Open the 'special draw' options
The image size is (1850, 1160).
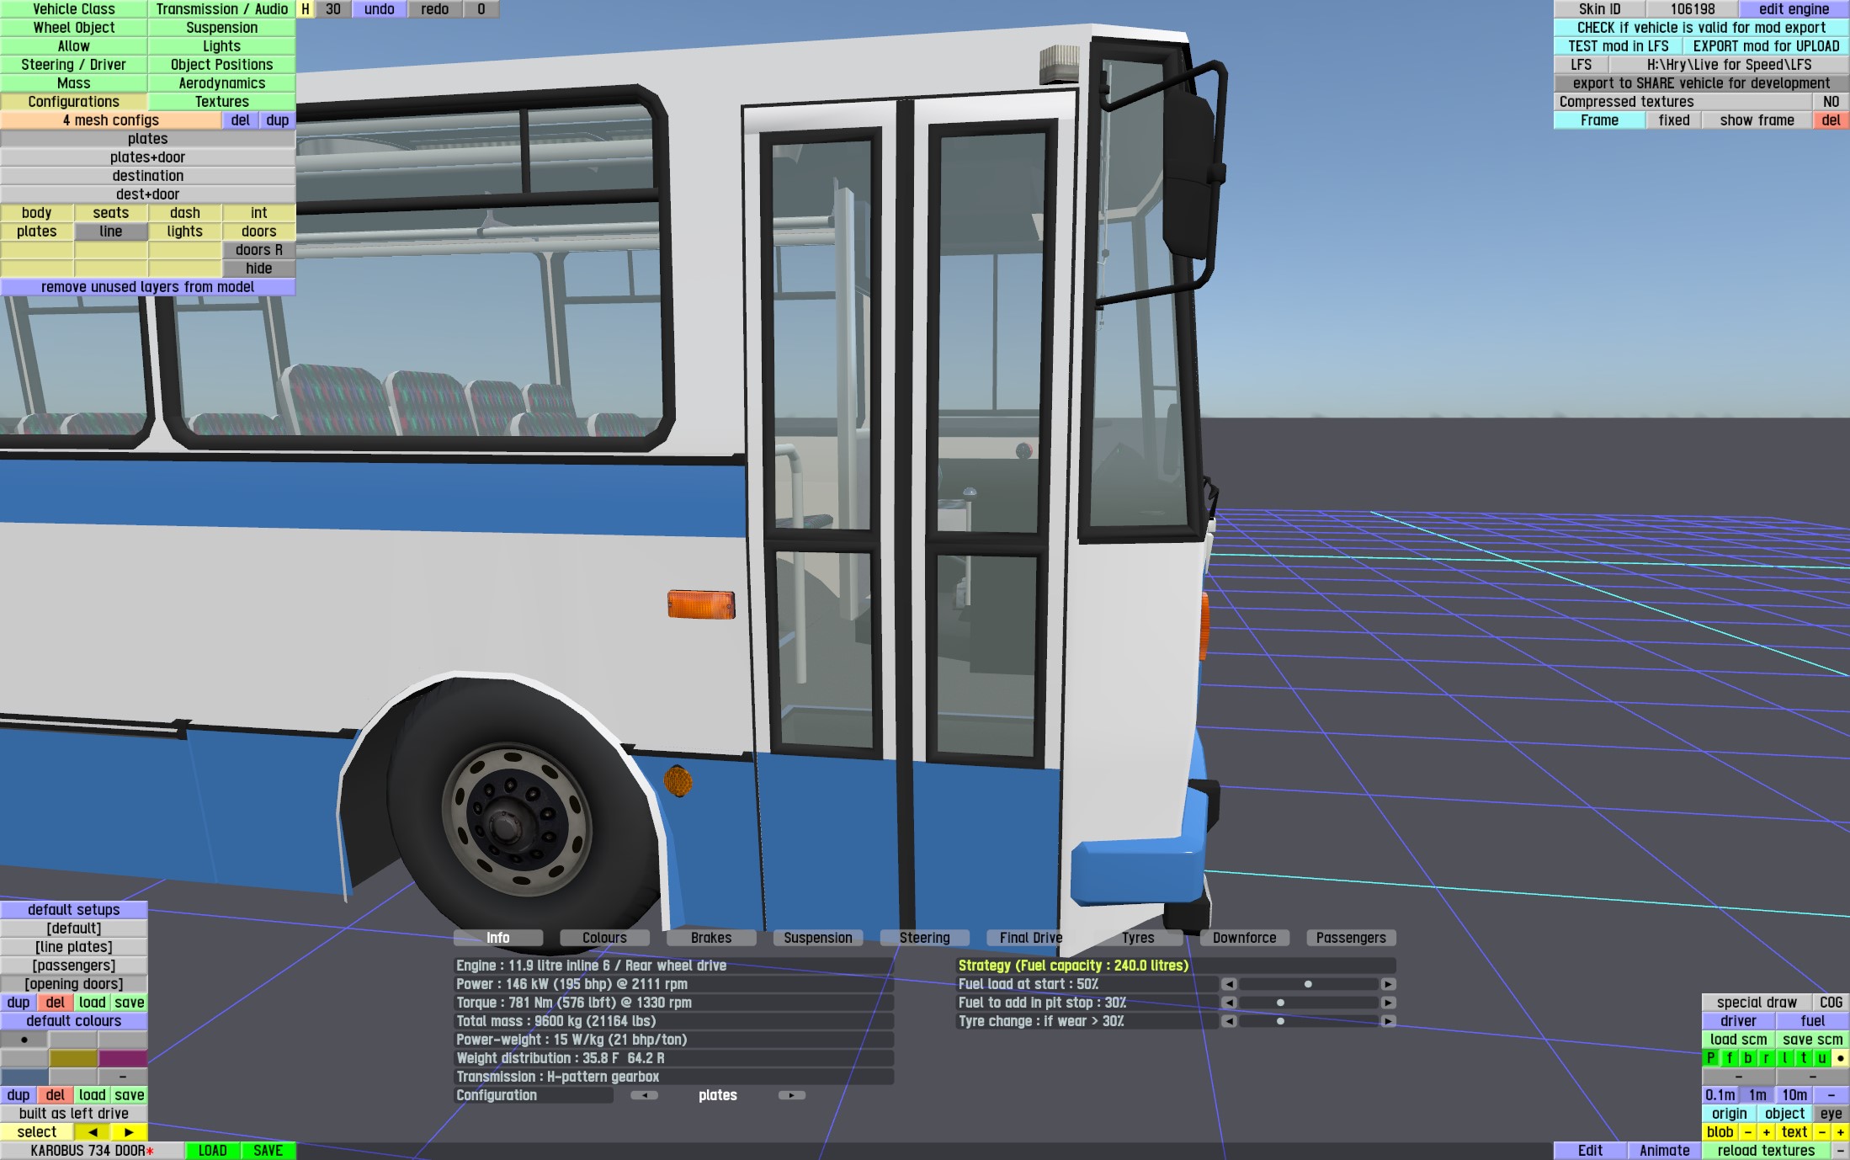[x=1756, y=1003]
